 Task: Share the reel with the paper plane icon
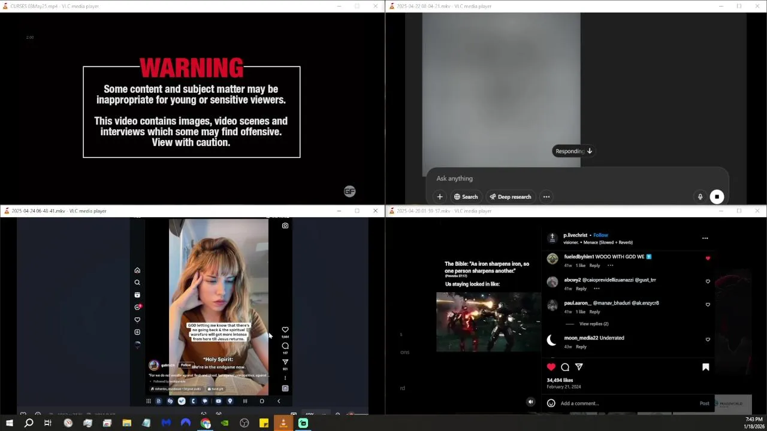pos(285,362)
